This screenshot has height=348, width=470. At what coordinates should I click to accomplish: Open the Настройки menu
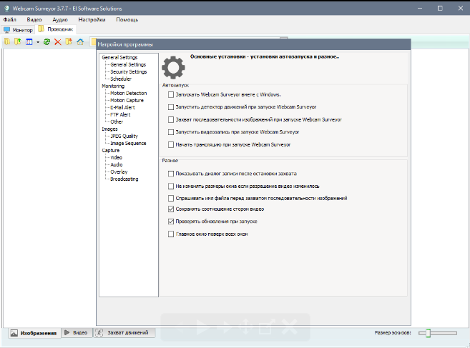92,20
